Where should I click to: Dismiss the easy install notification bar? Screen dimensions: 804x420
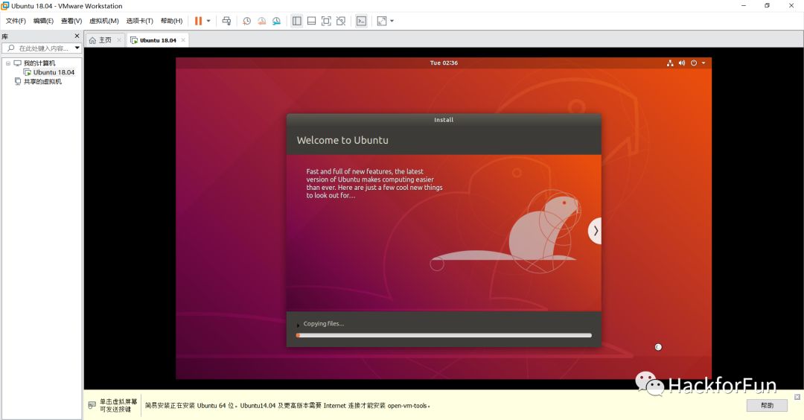coord(797,397)
